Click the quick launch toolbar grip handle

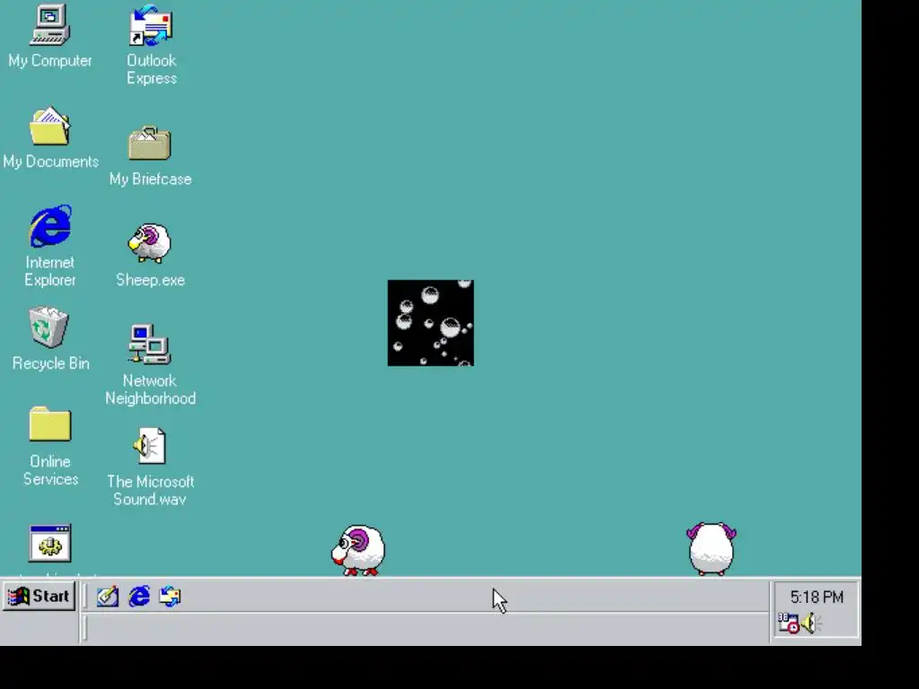point(85,597)
